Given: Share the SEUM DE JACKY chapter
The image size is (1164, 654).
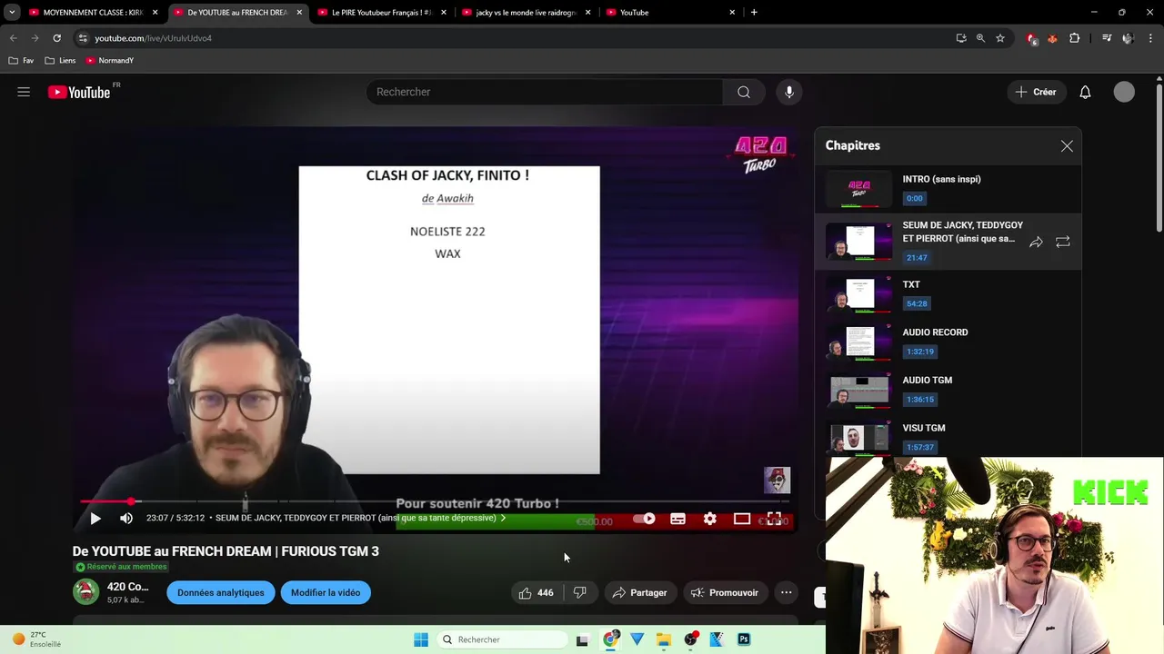Looking at the screenshot, I should click(x=1036, y=242).
